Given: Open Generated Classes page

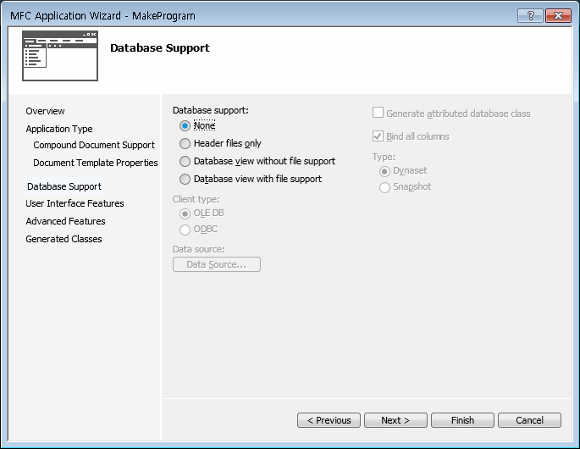Looking at the screenshot, I should [64, 239].
